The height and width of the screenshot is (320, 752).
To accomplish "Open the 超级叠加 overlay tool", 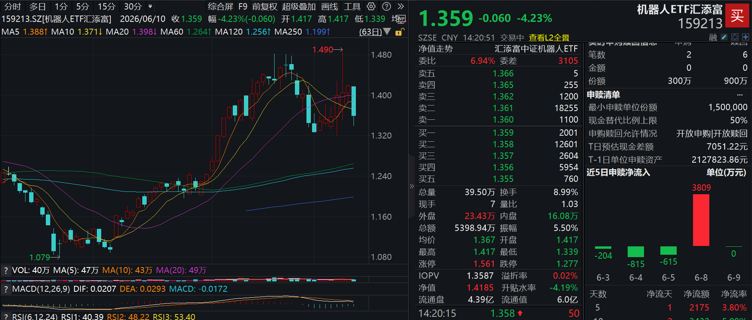I will tap(299, 7).
